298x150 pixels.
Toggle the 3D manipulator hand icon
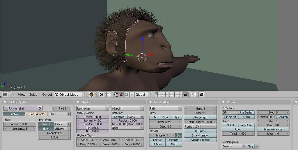click(116, 94)
